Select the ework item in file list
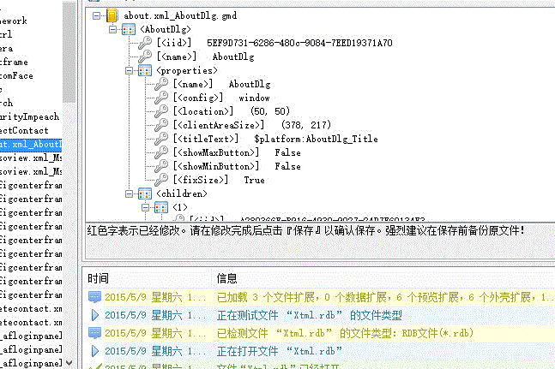Viewport: 555px width, 369px height. pyautogui.click(x=14, y=21)
